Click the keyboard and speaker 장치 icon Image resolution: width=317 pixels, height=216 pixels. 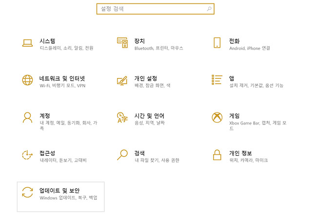tap(122, 43)
